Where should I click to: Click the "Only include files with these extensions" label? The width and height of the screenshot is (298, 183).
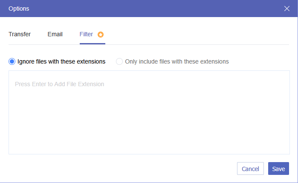coord(177,61)
